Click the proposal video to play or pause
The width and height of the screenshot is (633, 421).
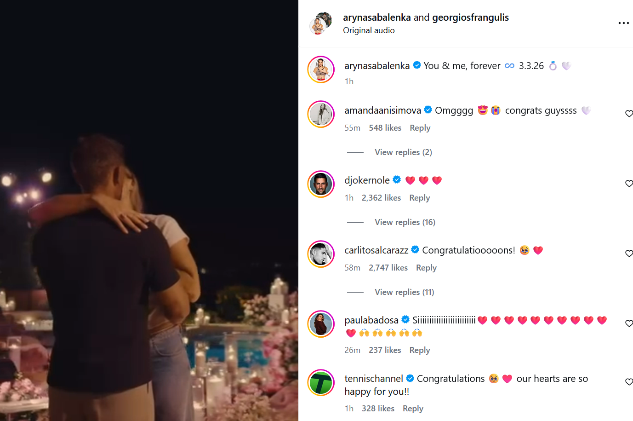point(149,210)
